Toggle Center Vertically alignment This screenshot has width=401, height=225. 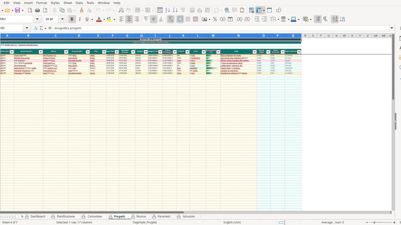(154, 19)
